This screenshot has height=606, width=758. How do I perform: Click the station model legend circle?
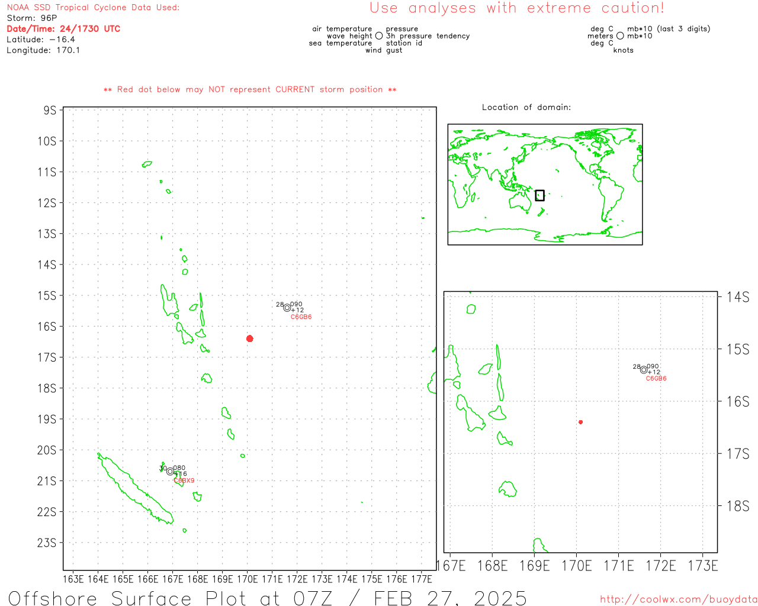[x=379, y=36]
